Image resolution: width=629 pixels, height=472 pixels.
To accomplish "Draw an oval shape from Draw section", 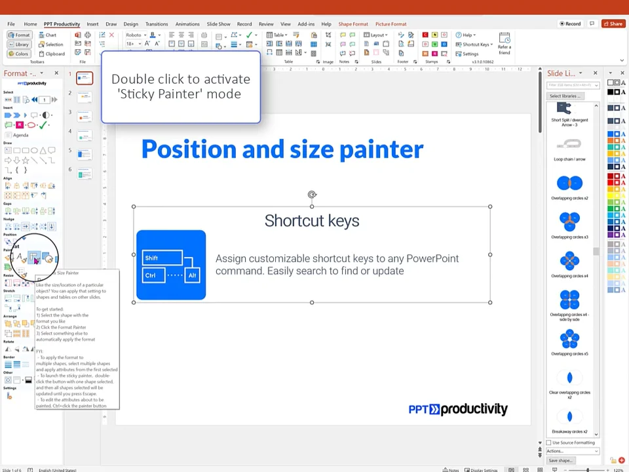I will click(34, 151).
